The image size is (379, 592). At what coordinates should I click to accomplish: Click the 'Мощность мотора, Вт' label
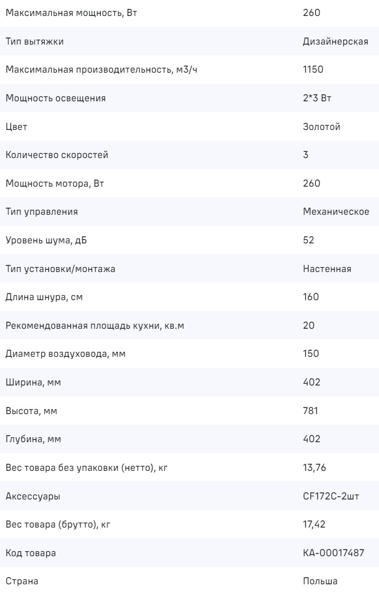pyautogui.click(x=54, y=183)
